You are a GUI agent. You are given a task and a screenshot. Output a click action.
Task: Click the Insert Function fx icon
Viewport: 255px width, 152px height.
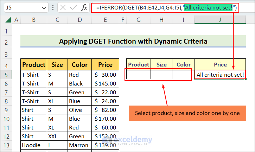pos(84,7)
